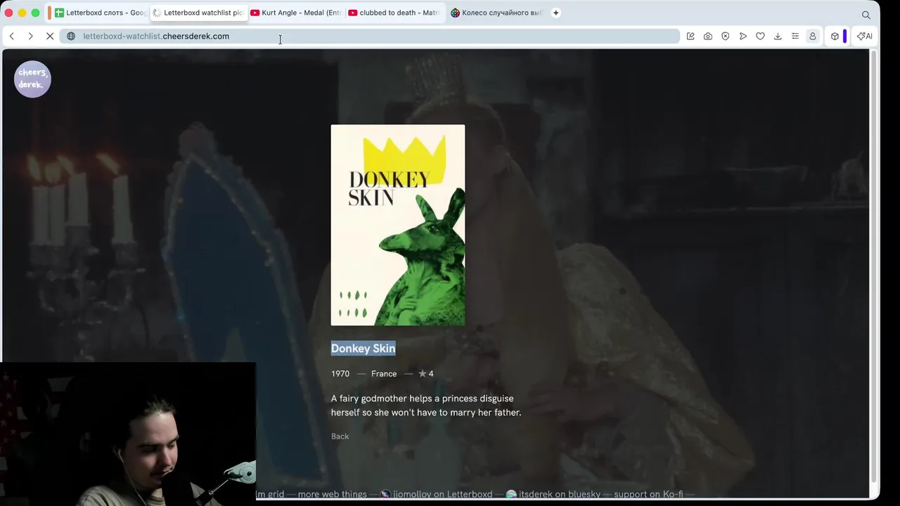Open the more web things link
The height and width of the screenshot is (506, 900).
tap(332, 494)
